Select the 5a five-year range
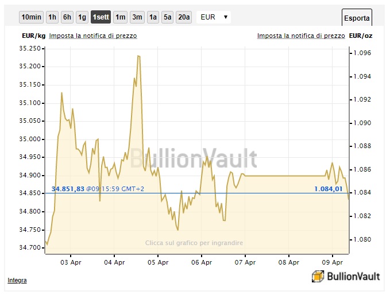The image size is (390, 295). click(x=167, y=17)
